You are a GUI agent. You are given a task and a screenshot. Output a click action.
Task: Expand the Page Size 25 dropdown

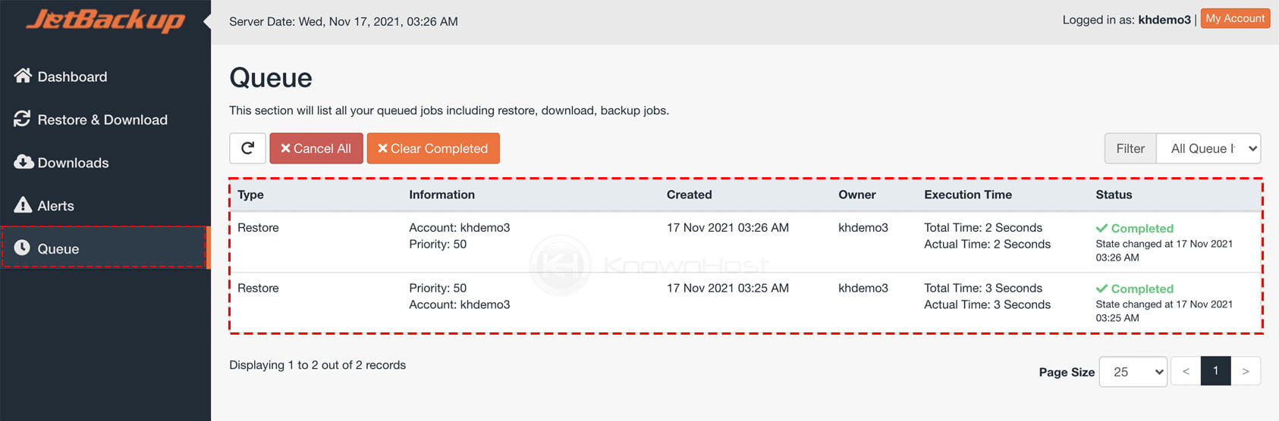(x=1133, y=372)
